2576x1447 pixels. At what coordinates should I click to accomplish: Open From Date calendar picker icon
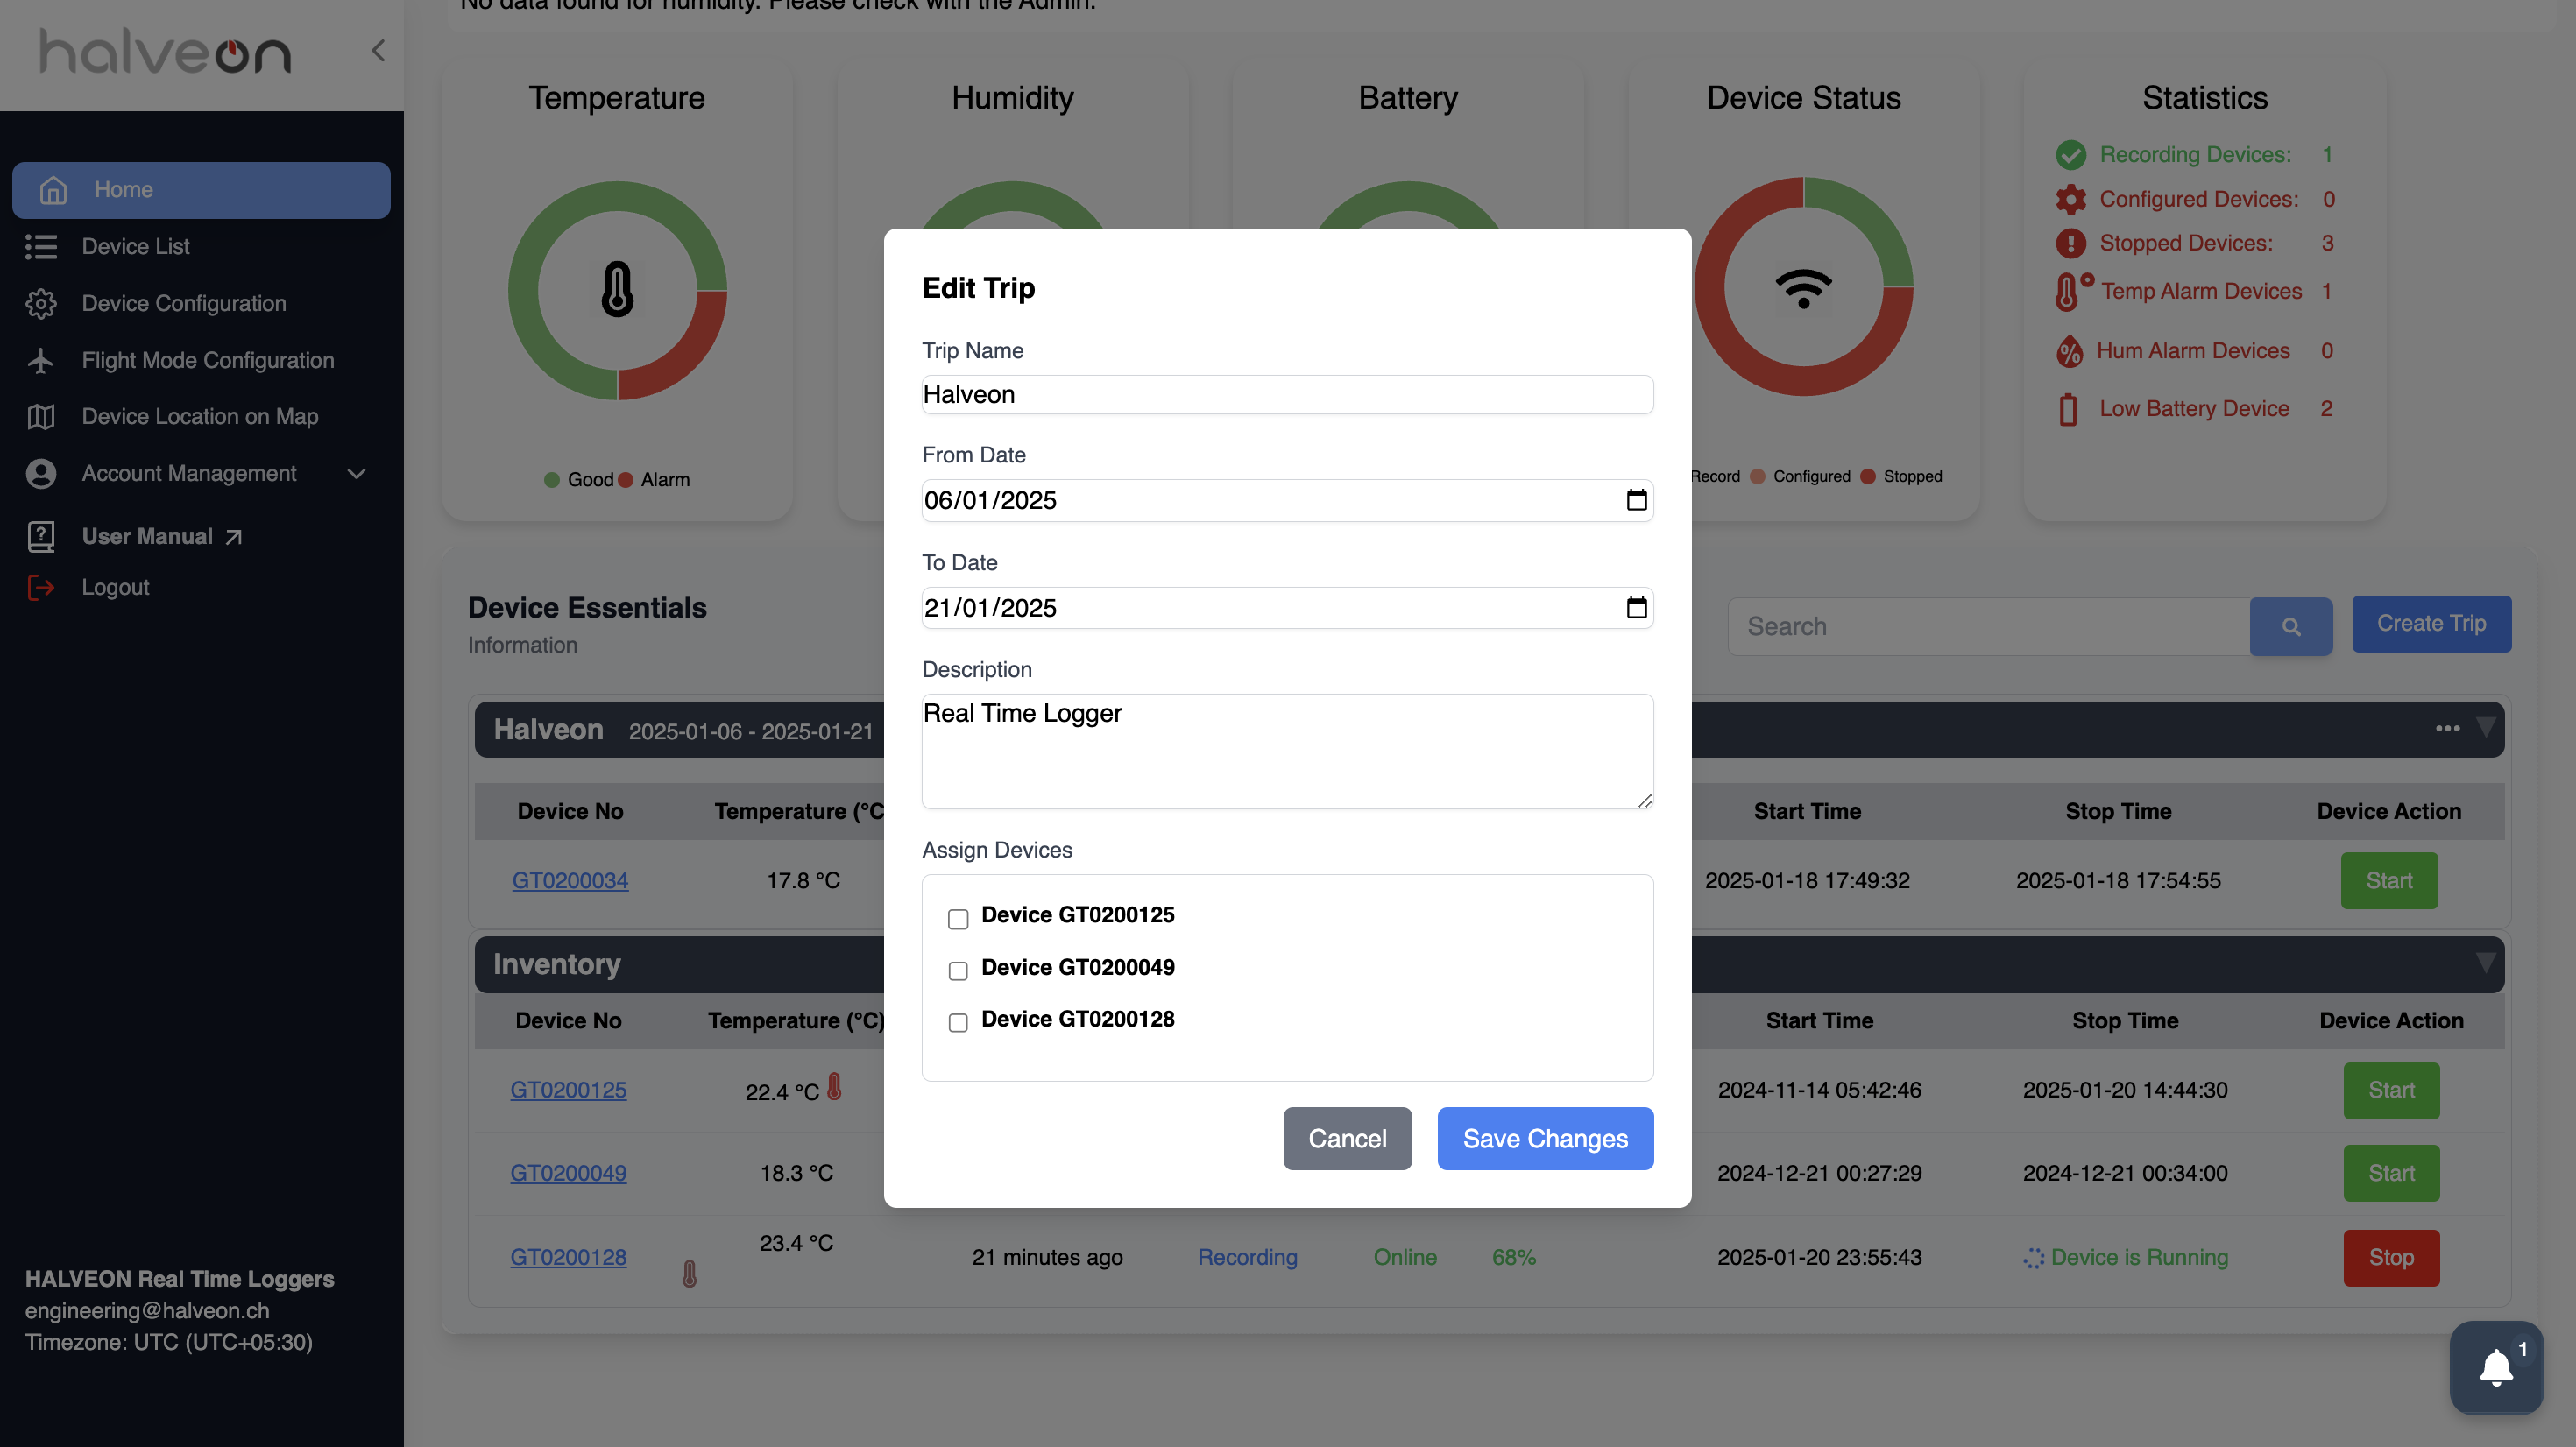[x=1636, y=500]
